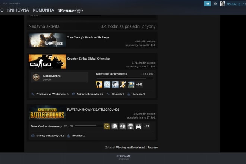Screen dimensions: 246x164
Task: Click the PUBG helmet achievement icon
Action: click(x=115, y=126)
